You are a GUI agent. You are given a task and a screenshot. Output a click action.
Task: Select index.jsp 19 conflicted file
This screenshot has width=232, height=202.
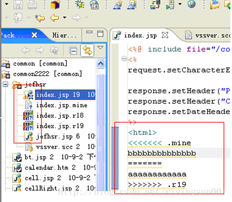coord(65,95)
